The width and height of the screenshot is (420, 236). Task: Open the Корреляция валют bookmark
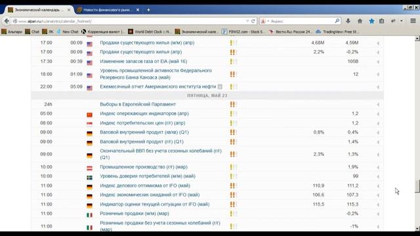point(103,31)
